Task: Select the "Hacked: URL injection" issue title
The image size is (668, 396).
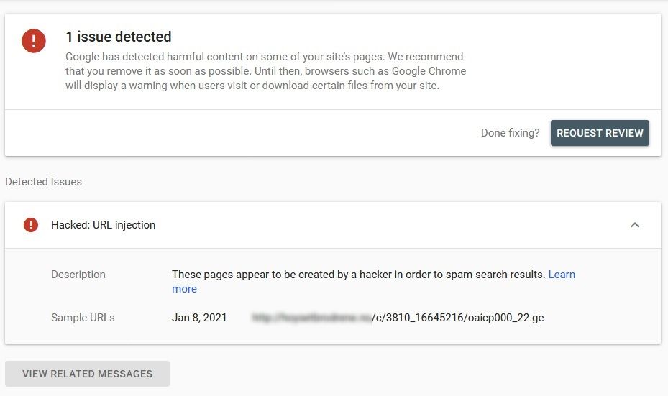Action: pyautogui.click(x=103, y=225)
